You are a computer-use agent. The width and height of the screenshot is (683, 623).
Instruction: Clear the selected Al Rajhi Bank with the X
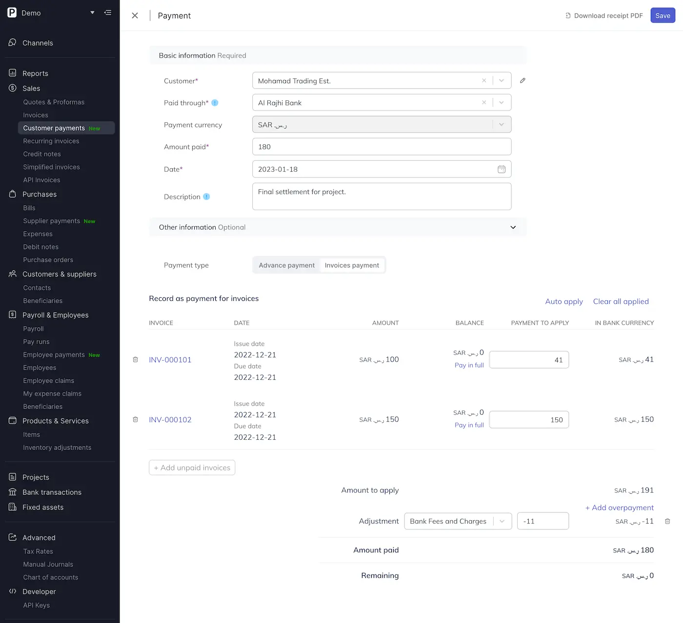coord(483,102)
